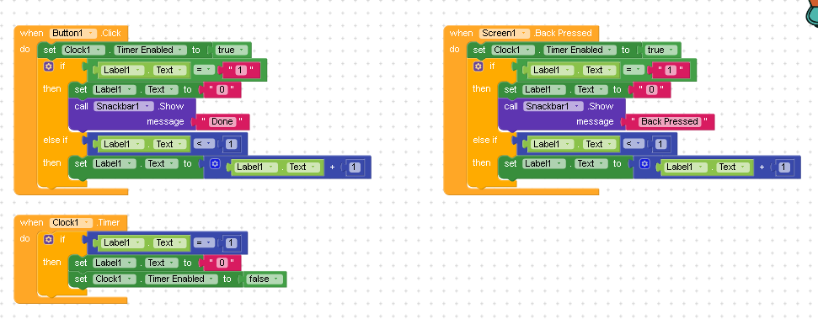Click the gear mutator icon on Screen1 if block
This screenshot has height=319, width=818.
tap(478, 66)
